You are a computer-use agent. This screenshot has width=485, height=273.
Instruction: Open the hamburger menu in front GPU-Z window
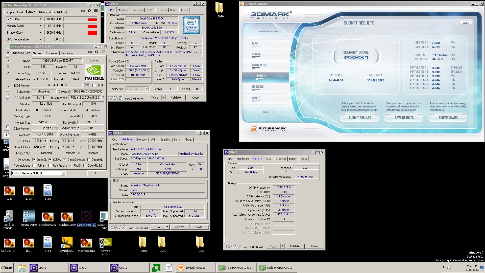coord(103,52)
